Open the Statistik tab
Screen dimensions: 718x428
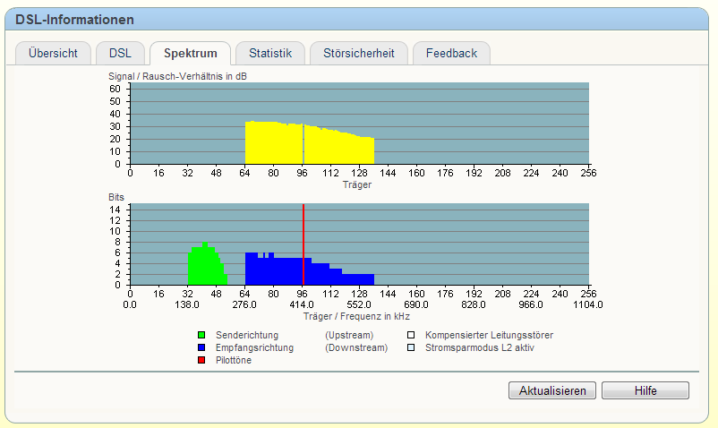(x=270, y=53)
